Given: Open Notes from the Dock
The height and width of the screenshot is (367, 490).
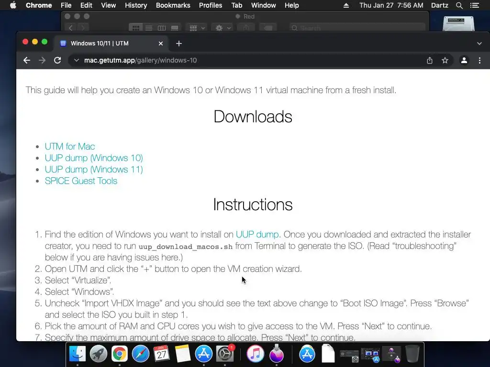Looking at the screenshot, I should point(182,354).
